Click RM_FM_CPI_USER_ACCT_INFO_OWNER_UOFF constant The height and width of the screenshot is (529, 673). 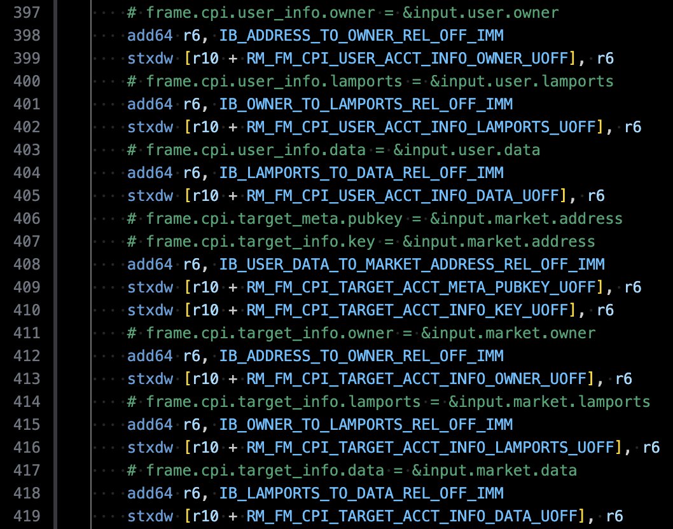(x=408, y=58)
